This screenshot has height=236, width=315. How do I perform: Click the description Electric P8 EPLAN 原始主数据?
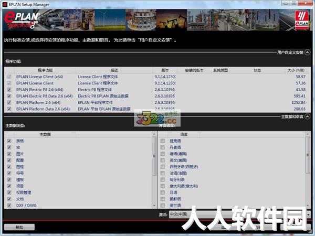(103, 96)
